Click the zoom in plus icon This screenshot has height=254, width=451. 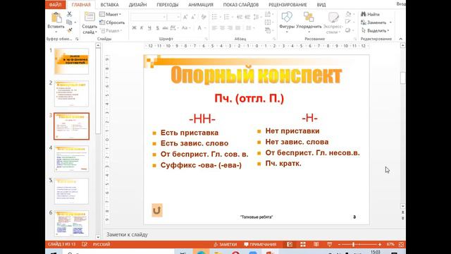click(380, 244)
